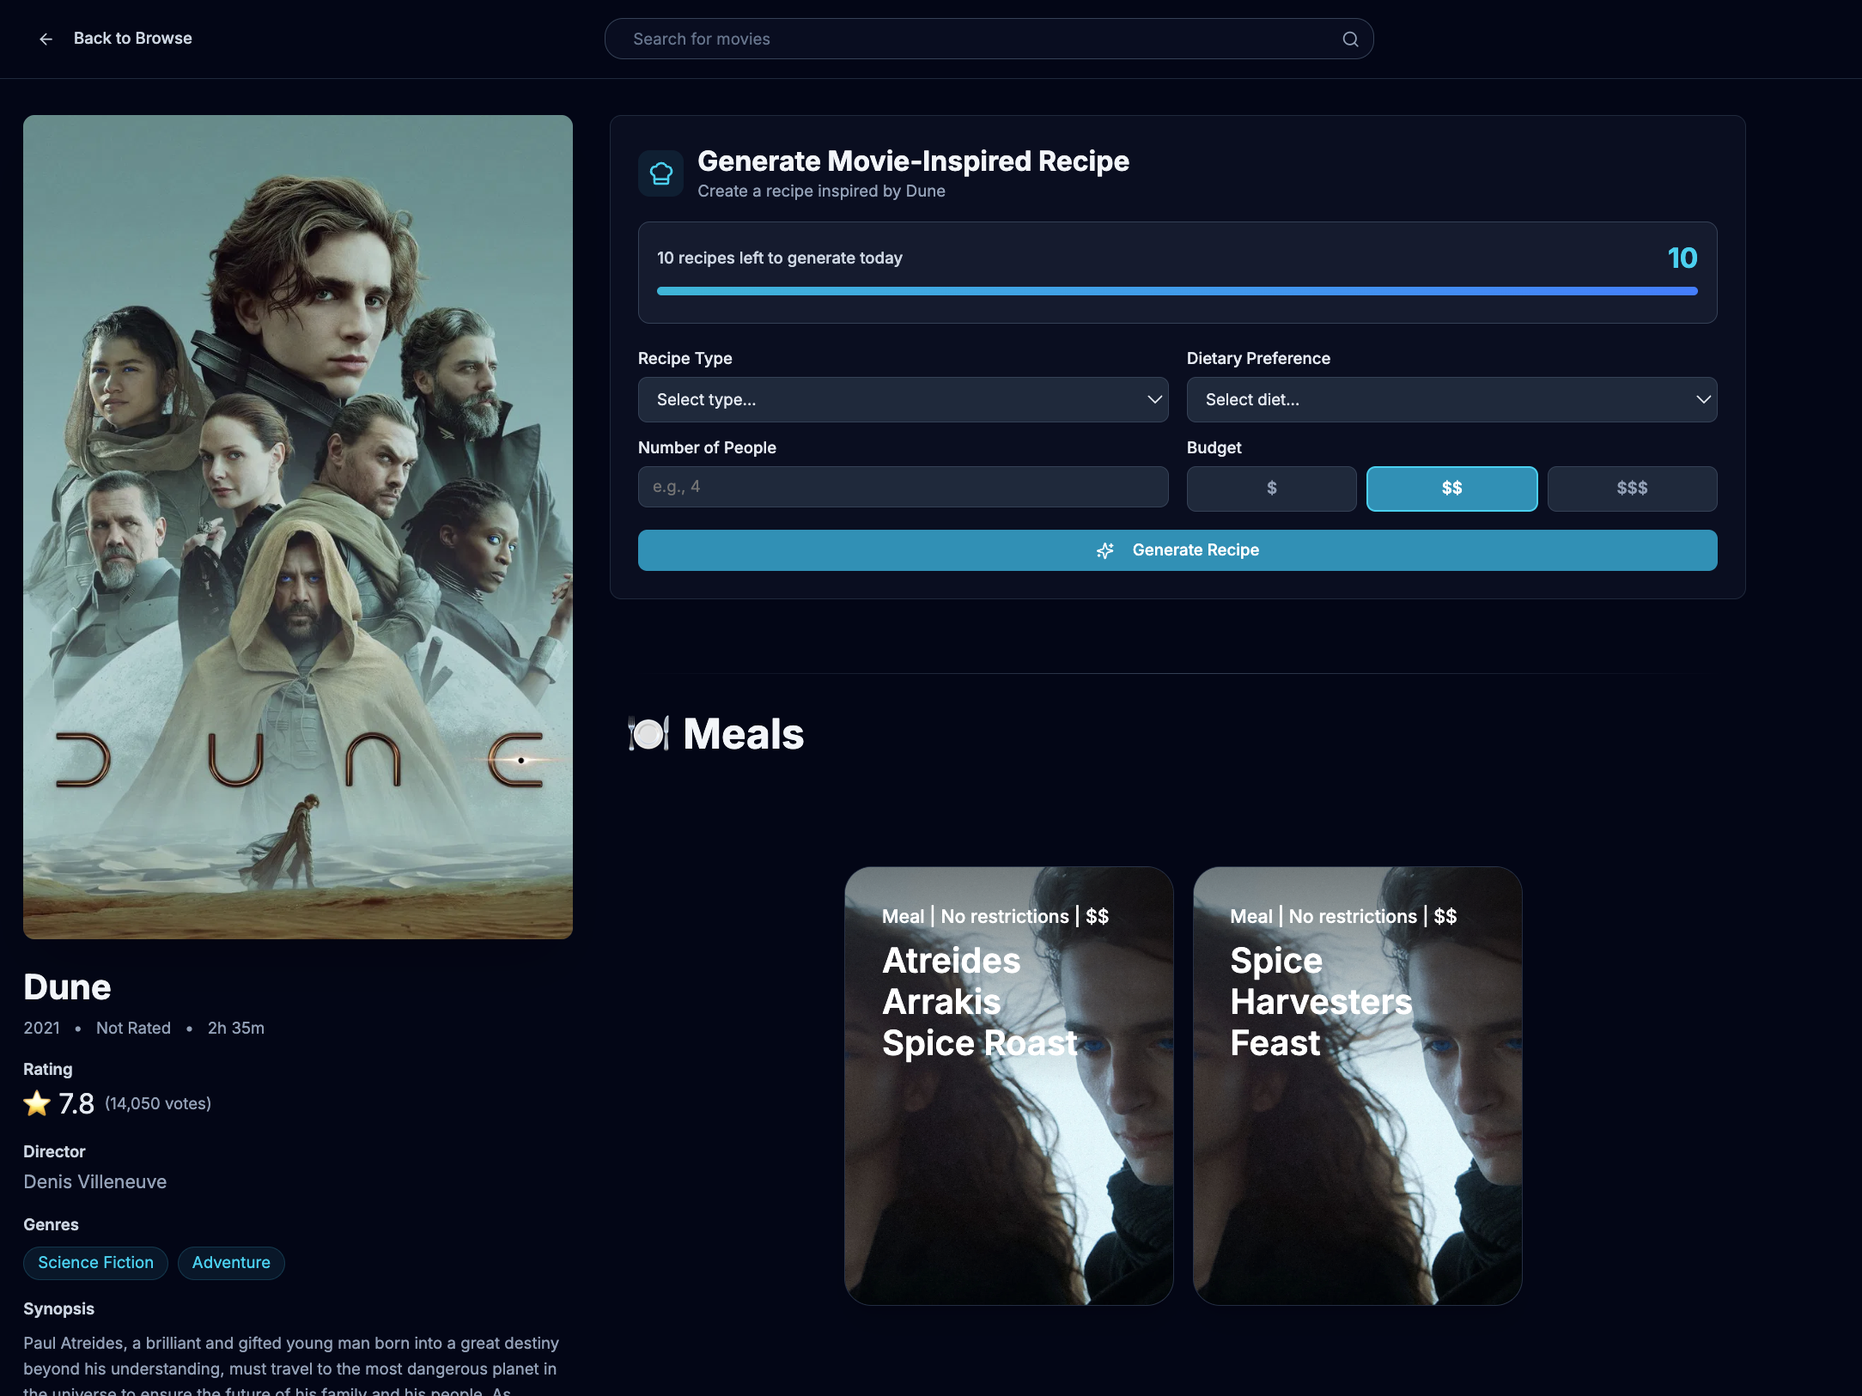
Task: Open the Select diet dropdown
Action: 1451,399
